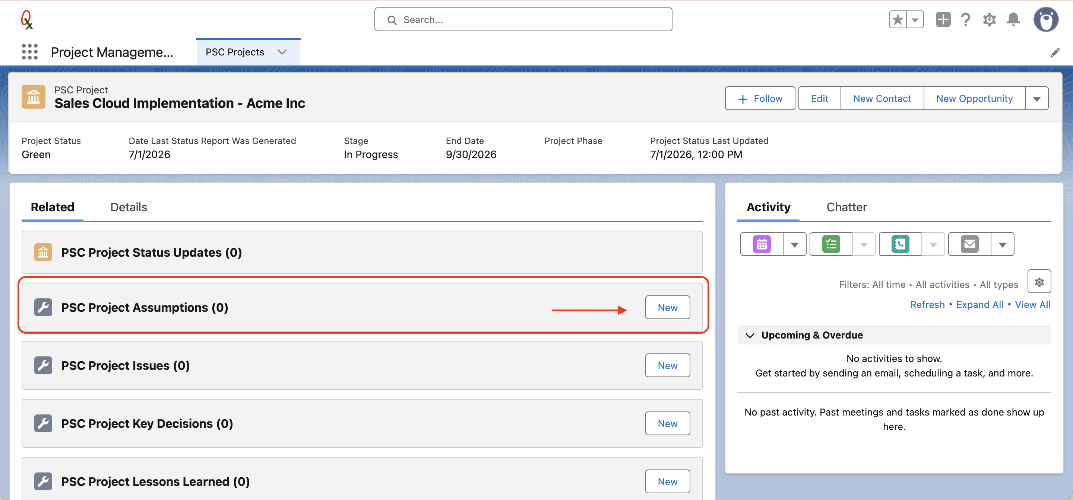Click New for PSC Project Key Decisions
The height and width of the screenshot is (500, 1073).
[x=667, y=423]
